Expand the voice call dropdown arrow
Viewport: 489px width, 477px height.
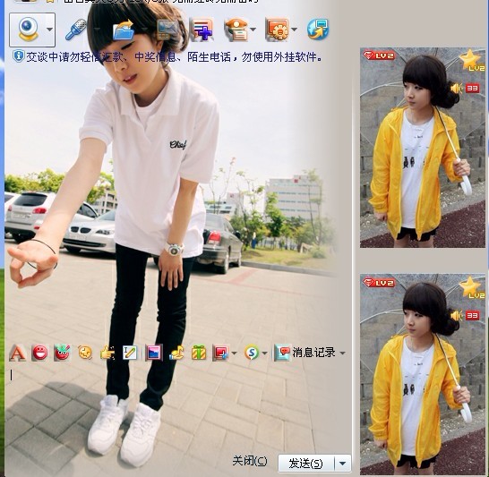[x=97, y=30]
